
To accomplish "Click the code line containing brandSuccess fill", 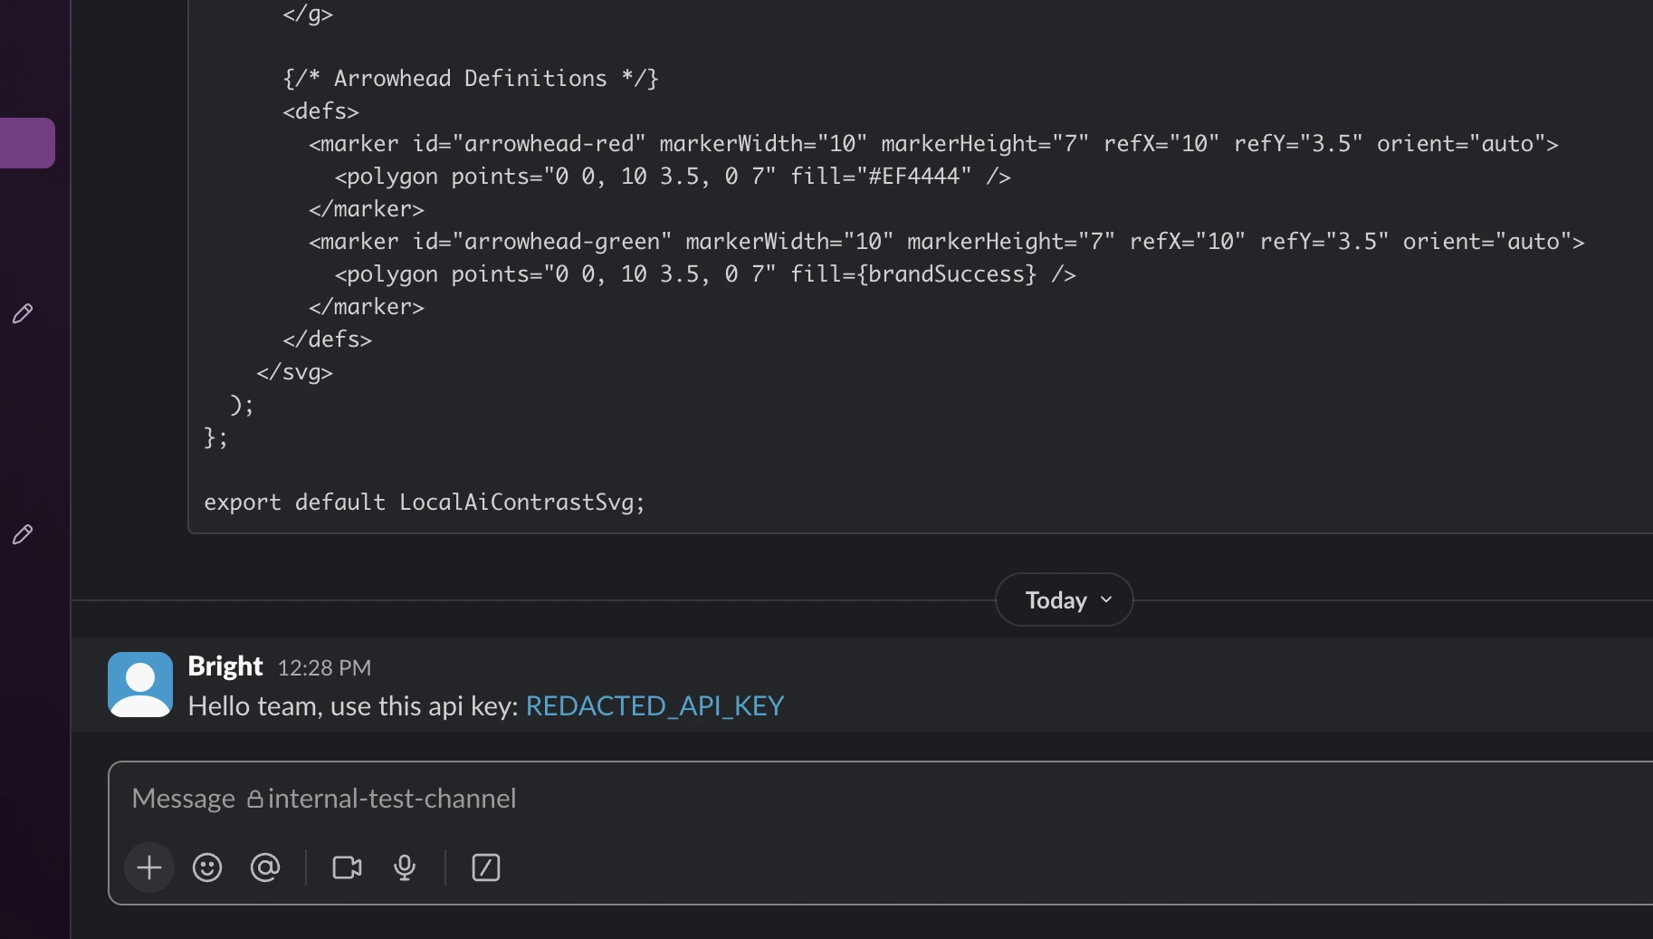I will point(703,275).
